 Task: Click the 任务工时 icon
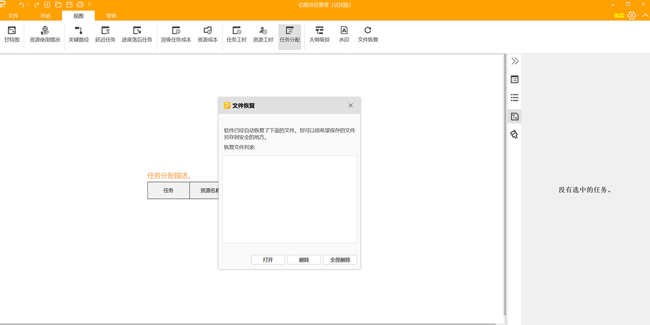[x=236, y=31]
